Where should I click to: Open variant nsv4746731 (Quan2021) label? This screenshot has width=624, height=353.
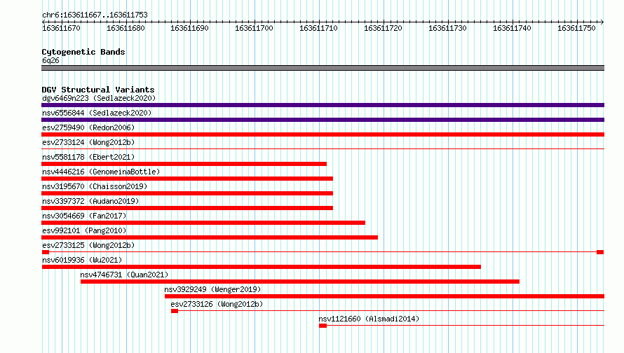(x=124, y=275)
